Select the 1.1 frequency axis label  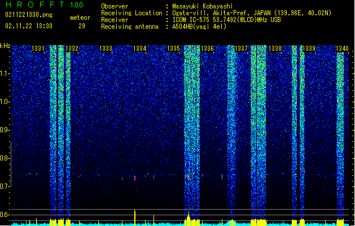click(5, 73)
